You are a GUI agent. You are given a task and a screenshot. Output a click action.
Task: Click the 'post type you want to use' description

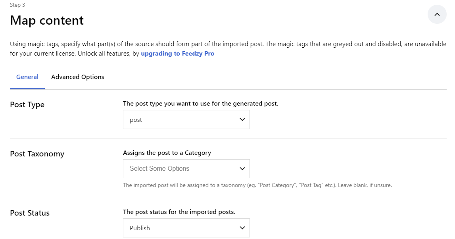[200, 104]
